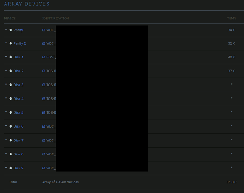244x193 pixels.
Task: Click the 34 C temperature for Parity
Action: [232, 30]
